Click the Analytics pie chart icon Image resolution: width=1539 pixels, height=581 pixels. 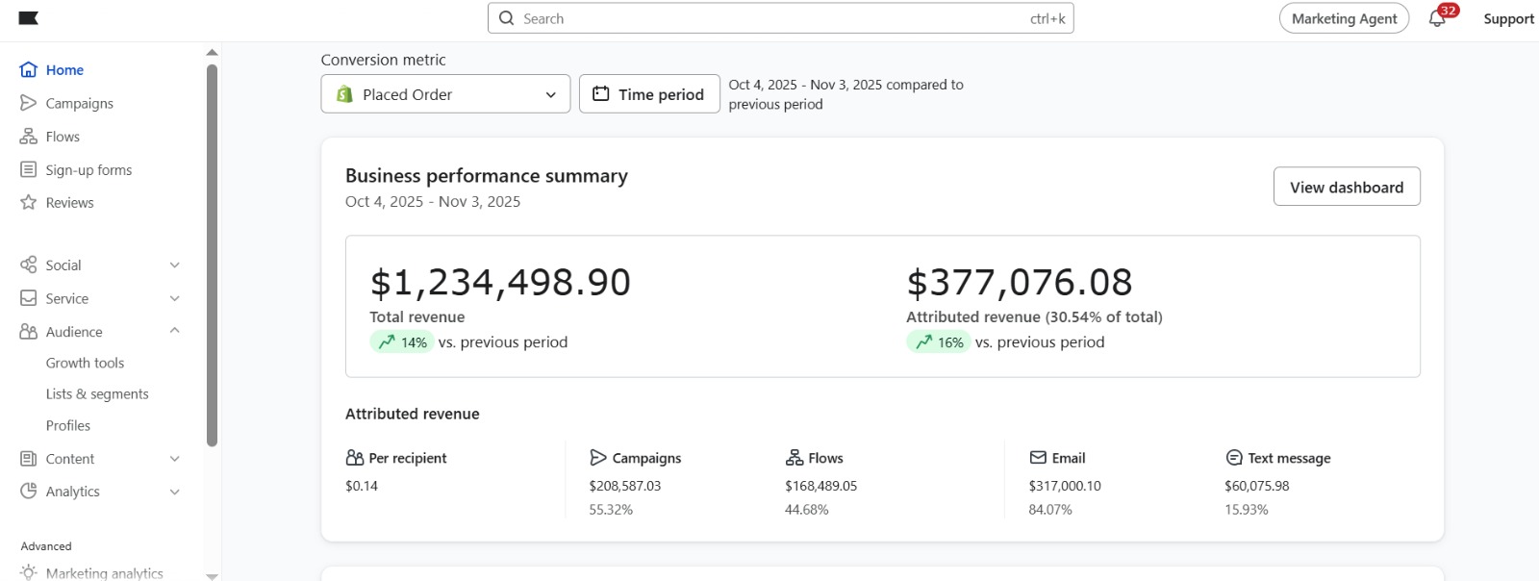pyautogui.click(x=29, y=491)
